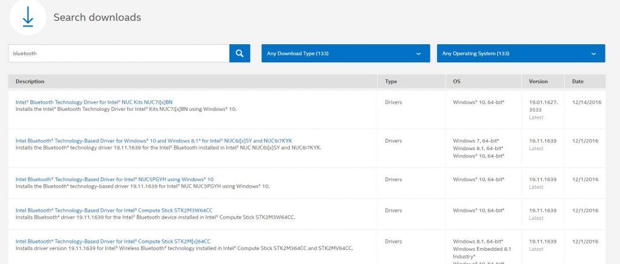Screen dimensions: 620x264
Task: Click the 12/14/2016 date in first row
Action: tap(584, 102)
